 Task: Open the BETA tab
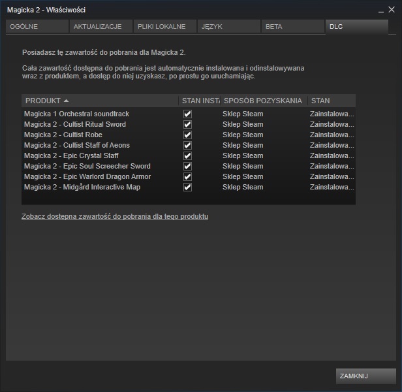click(x=293, y=26)
